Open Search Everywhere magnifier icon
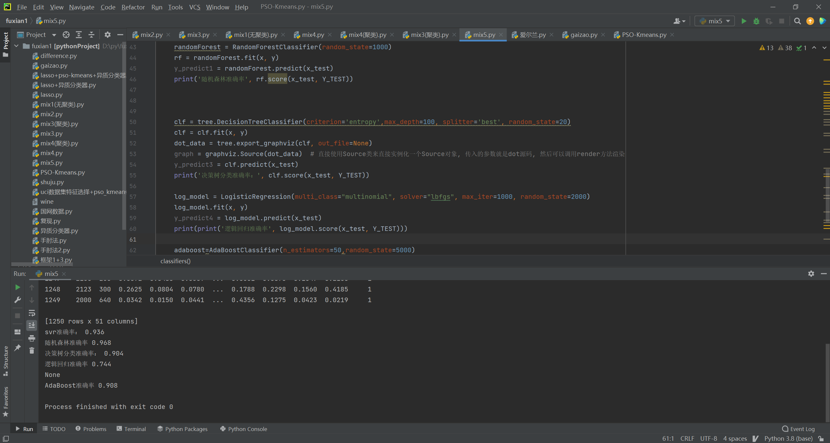Image resolution: width=830 pixels, height=443 pixels. pos(797,21)
